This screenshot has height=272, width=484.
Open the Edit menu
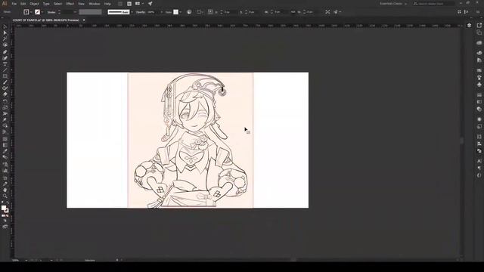tap(23, 4)
